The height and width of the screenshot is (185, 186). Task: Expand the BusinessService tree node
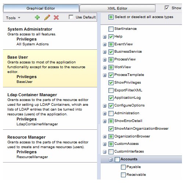(104, 52)
